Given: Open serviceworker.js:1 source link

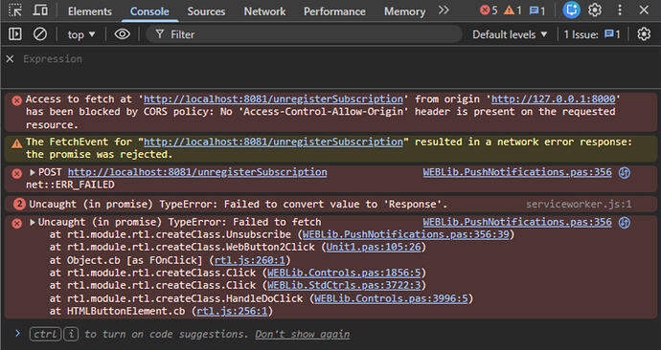Looking at the screenshot, I should 579,205.
